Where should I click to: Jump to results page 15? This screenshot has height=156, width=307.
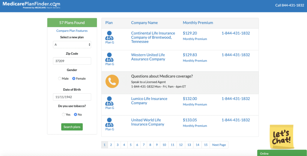coord(206,145)
